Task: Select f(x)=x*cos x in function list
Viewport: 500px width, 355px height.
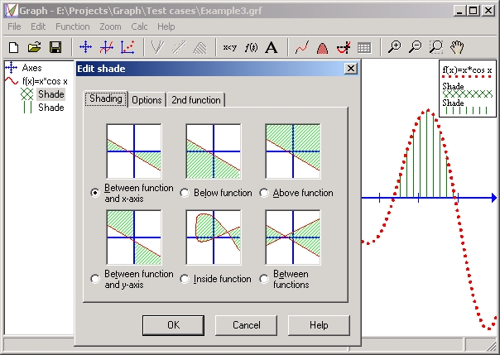Action: pyautogui.click(x=45, y=81)
